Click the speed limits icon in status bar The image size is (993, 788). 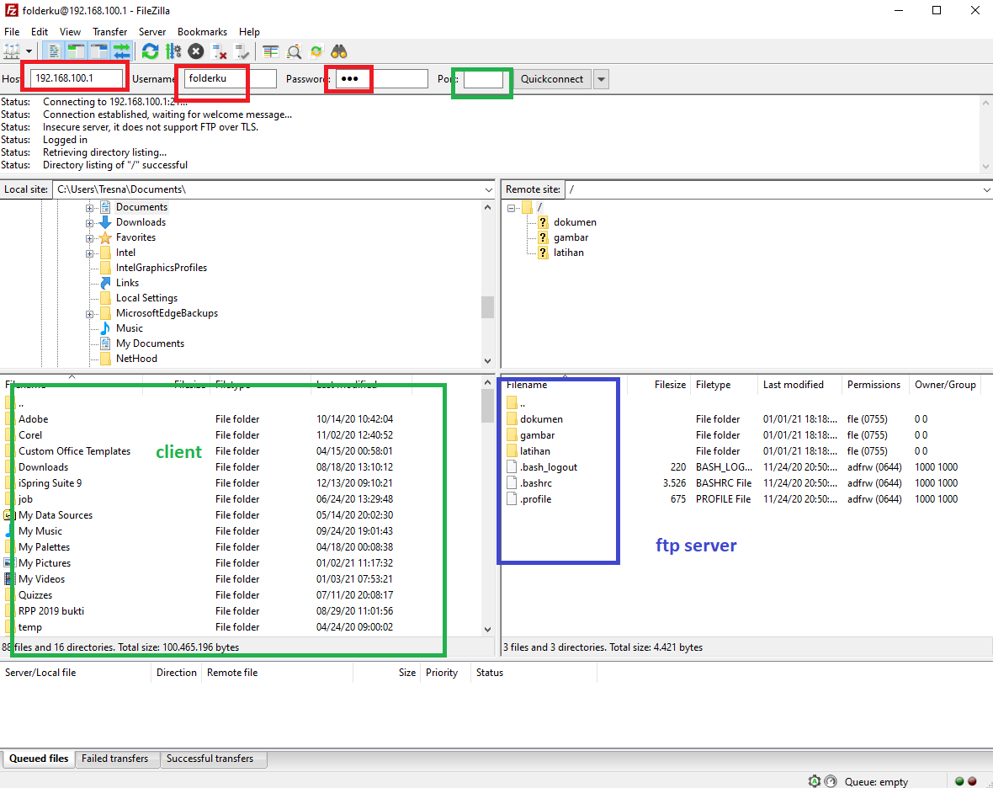831,781
